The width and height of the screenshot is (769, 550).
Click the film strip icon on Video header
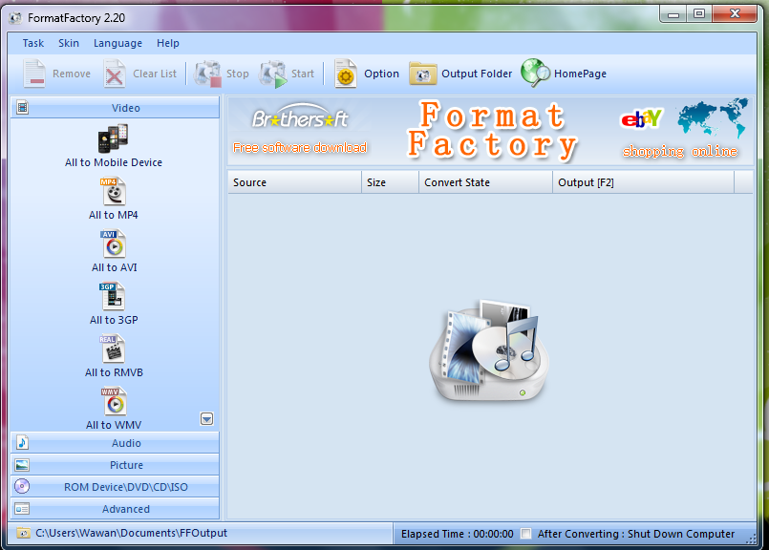pyautogui.click(x=23, y=107)
